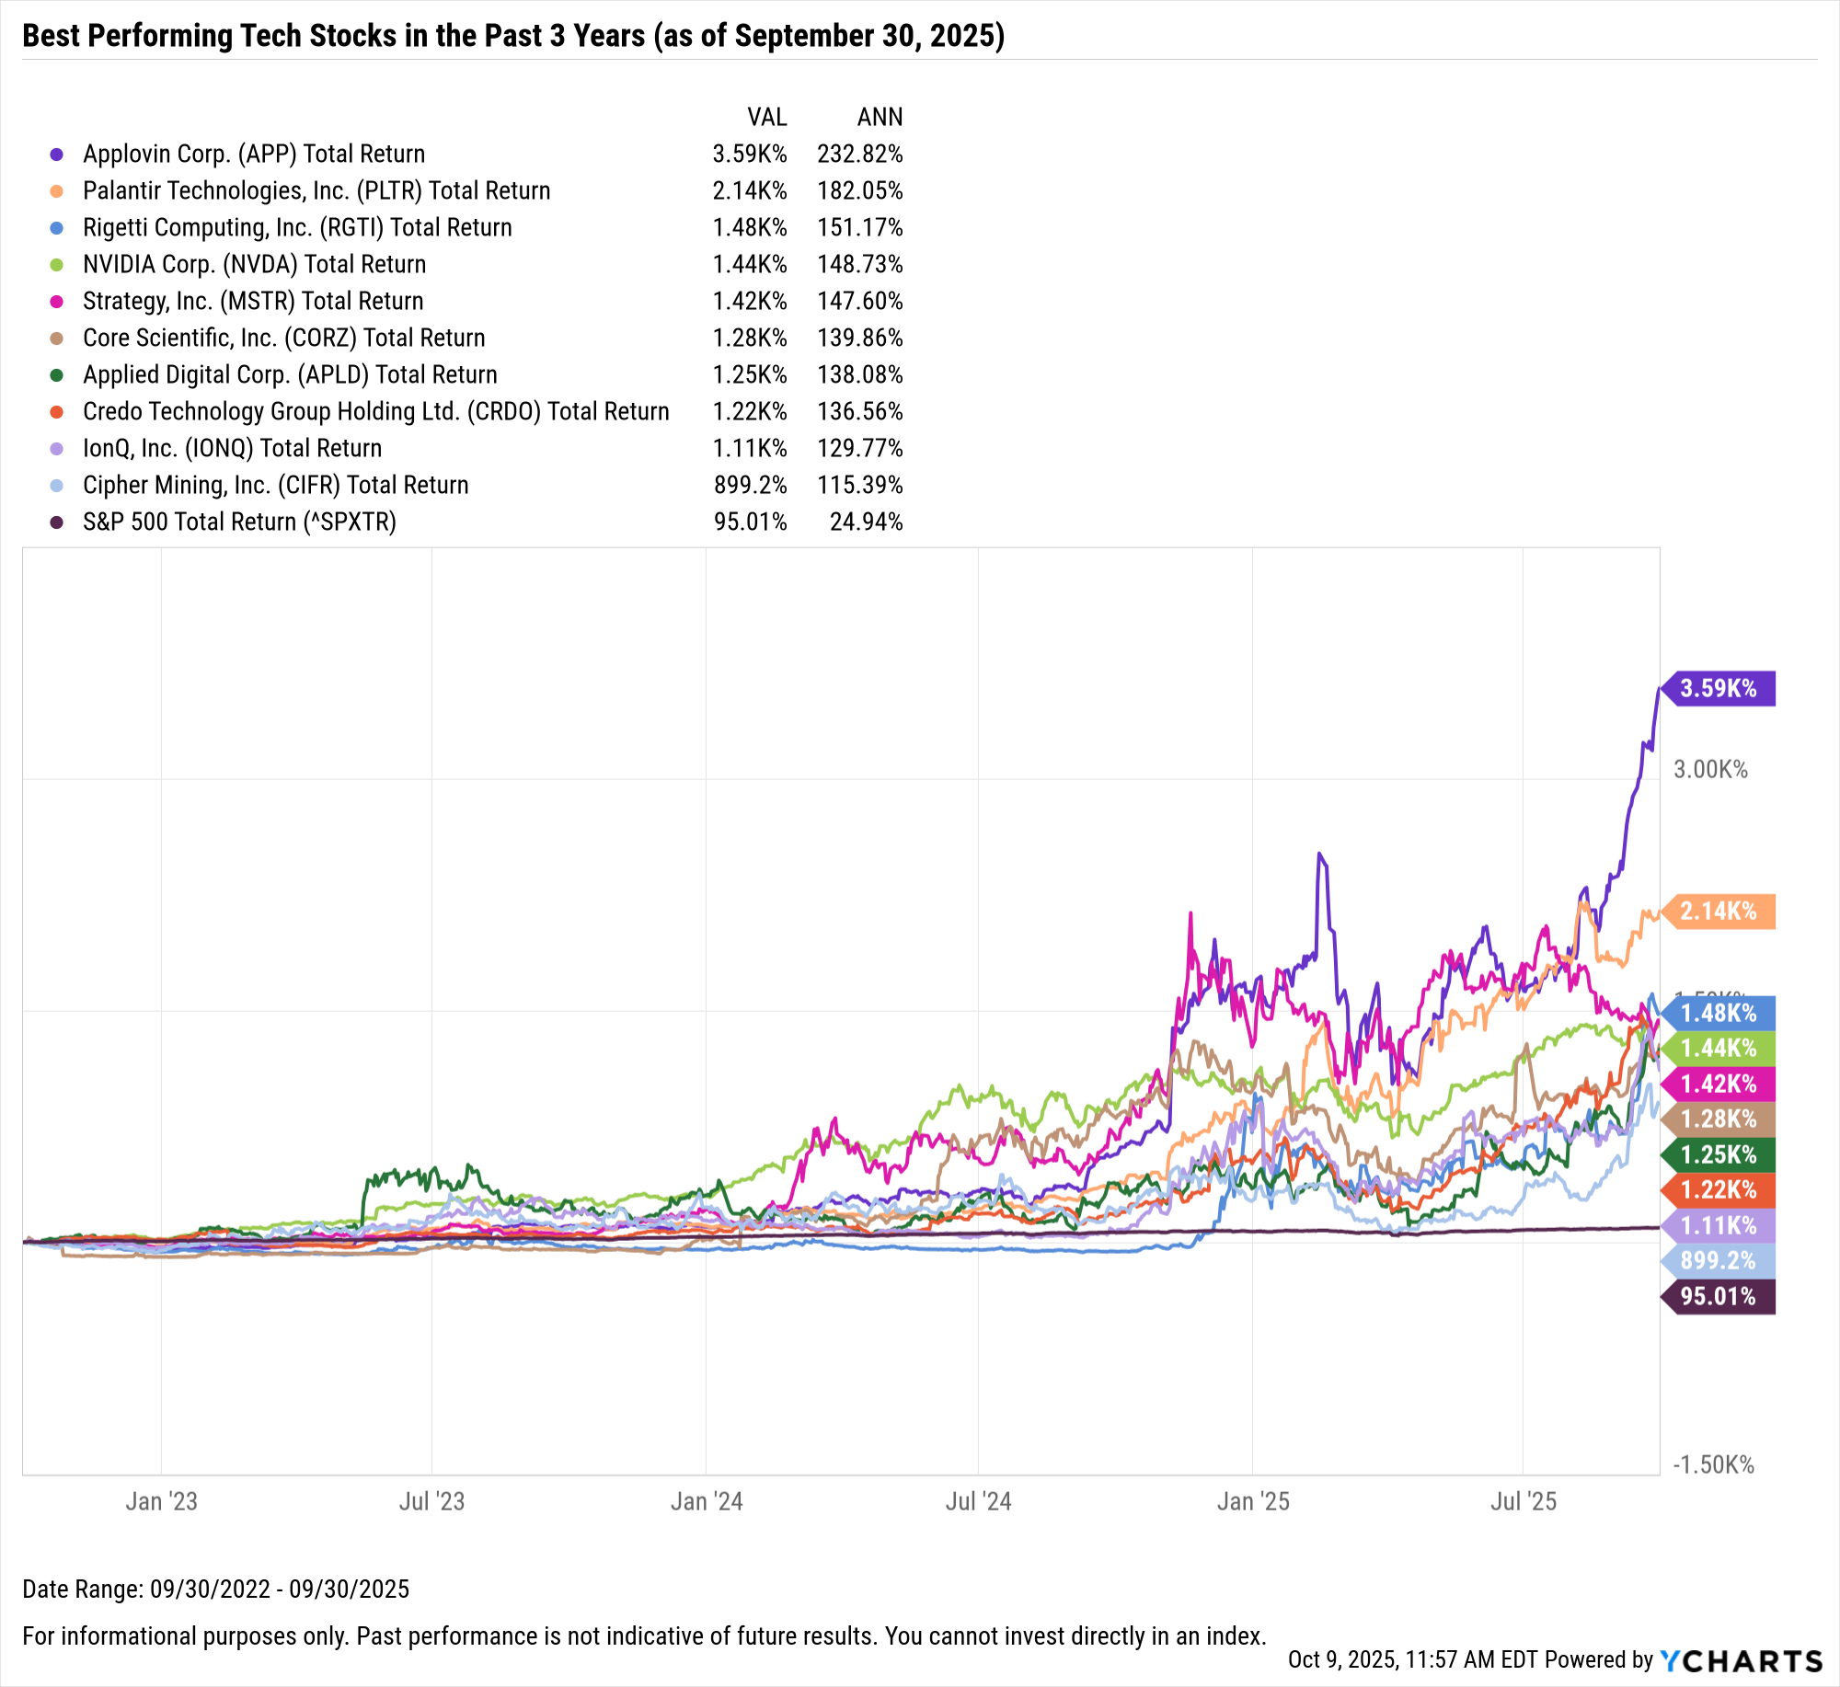Image resolution: width=1840 pixels, height=1687 pixels.
Task: Click the 3.00K% y-axis label
Action: pyautogui.click(x=1710, y=770)
